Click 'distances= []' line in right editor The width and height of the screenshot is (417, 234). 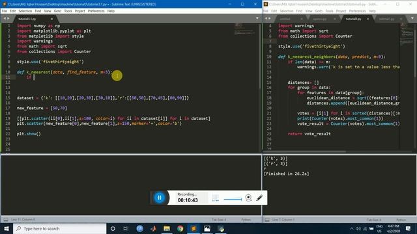(x=303, y=83)
